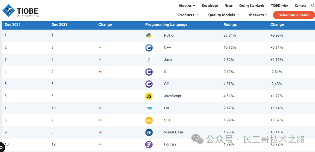Click red down arrow in C row
The height and width of the screenshot is (152, 315).
100,72
